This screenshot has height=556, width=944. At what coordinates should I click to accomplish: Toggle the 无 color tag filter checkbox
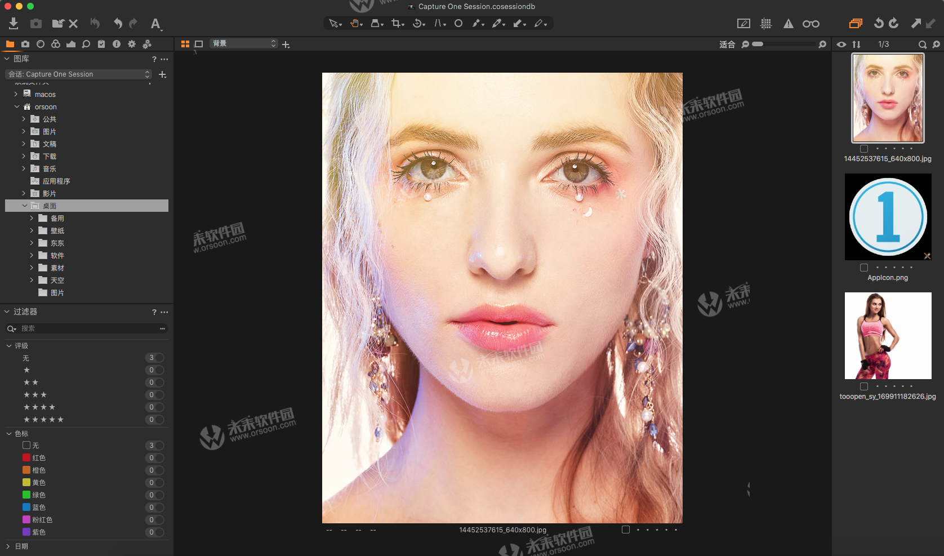coord(26,445)
